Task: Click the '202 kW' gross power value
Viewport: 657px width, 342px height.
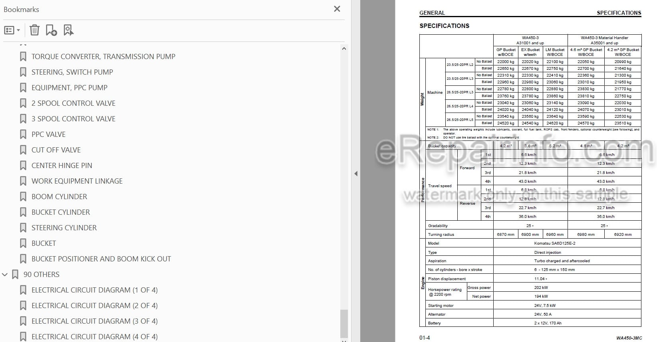Action: [541, 288]
